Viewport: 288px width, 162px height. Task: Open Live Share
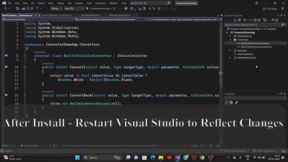tap(270, 9)
